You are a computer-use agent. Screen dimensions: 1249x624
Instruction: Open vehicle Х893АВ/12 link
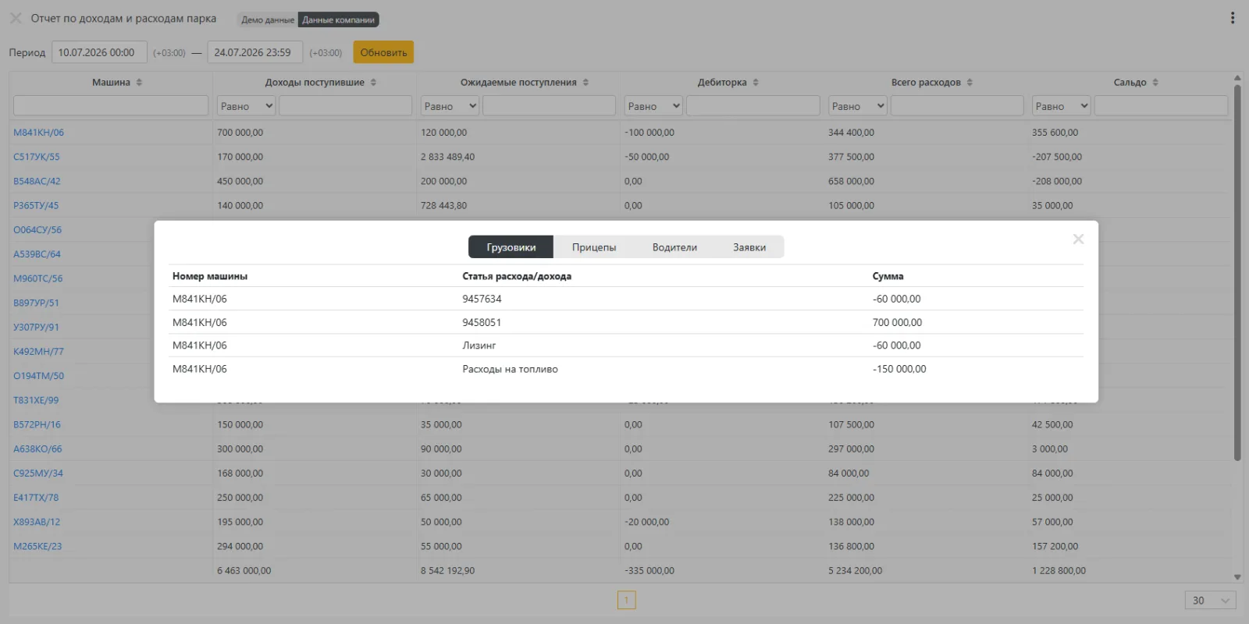(x=37, y=523)
